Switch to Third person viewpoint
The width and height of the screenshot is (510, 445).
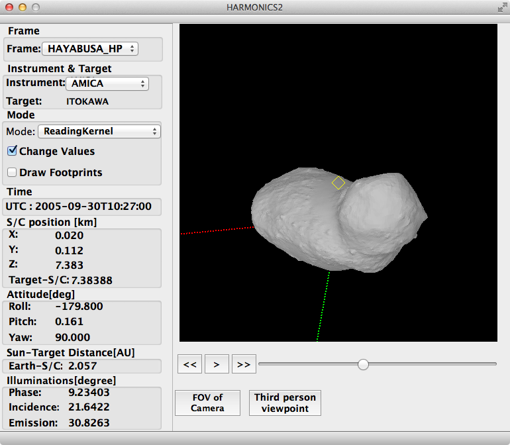(x=285, y=403)
